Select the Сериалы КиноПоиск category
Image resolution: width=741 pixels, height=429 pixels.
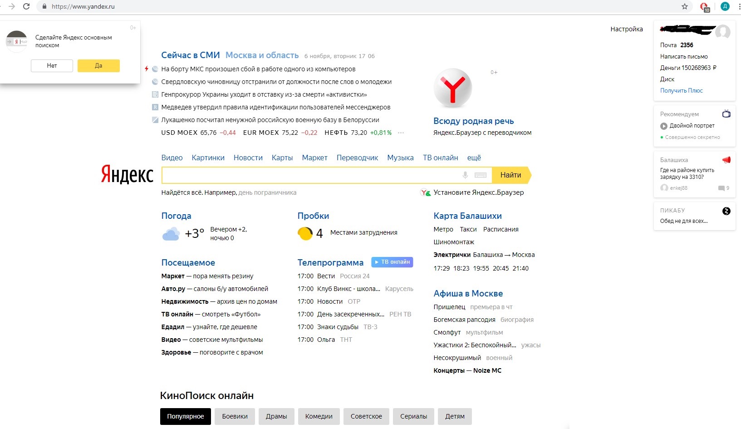coord(414,416)
